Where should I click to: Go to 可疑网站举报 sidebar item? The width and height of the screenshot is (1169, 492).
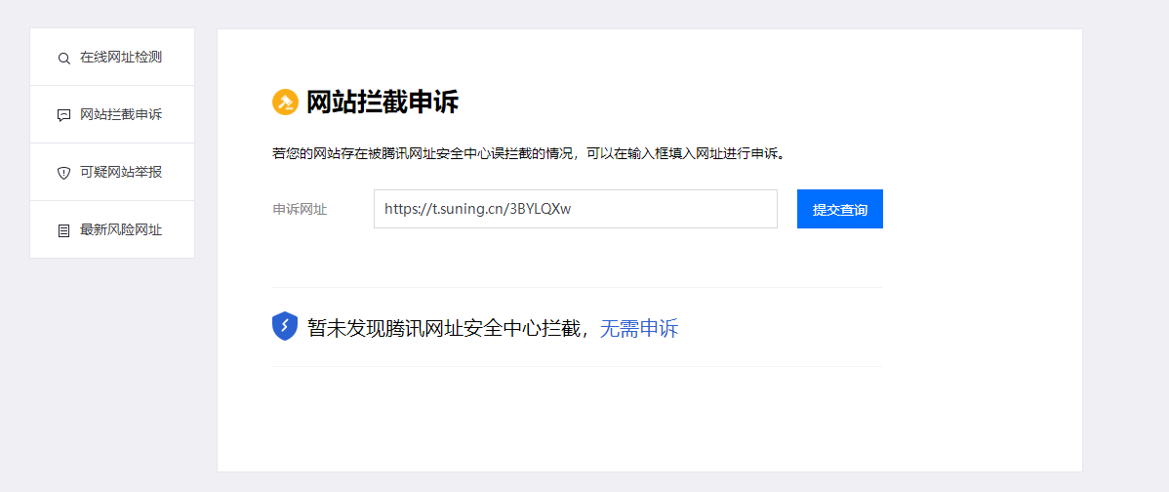[x=112, y=172]
